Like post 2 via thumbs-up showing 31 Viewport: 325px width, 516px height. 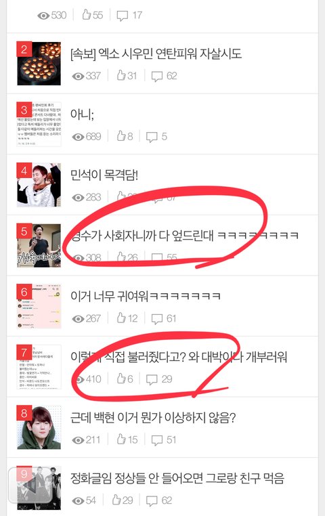pyautogui.click(x=121, y=75)
